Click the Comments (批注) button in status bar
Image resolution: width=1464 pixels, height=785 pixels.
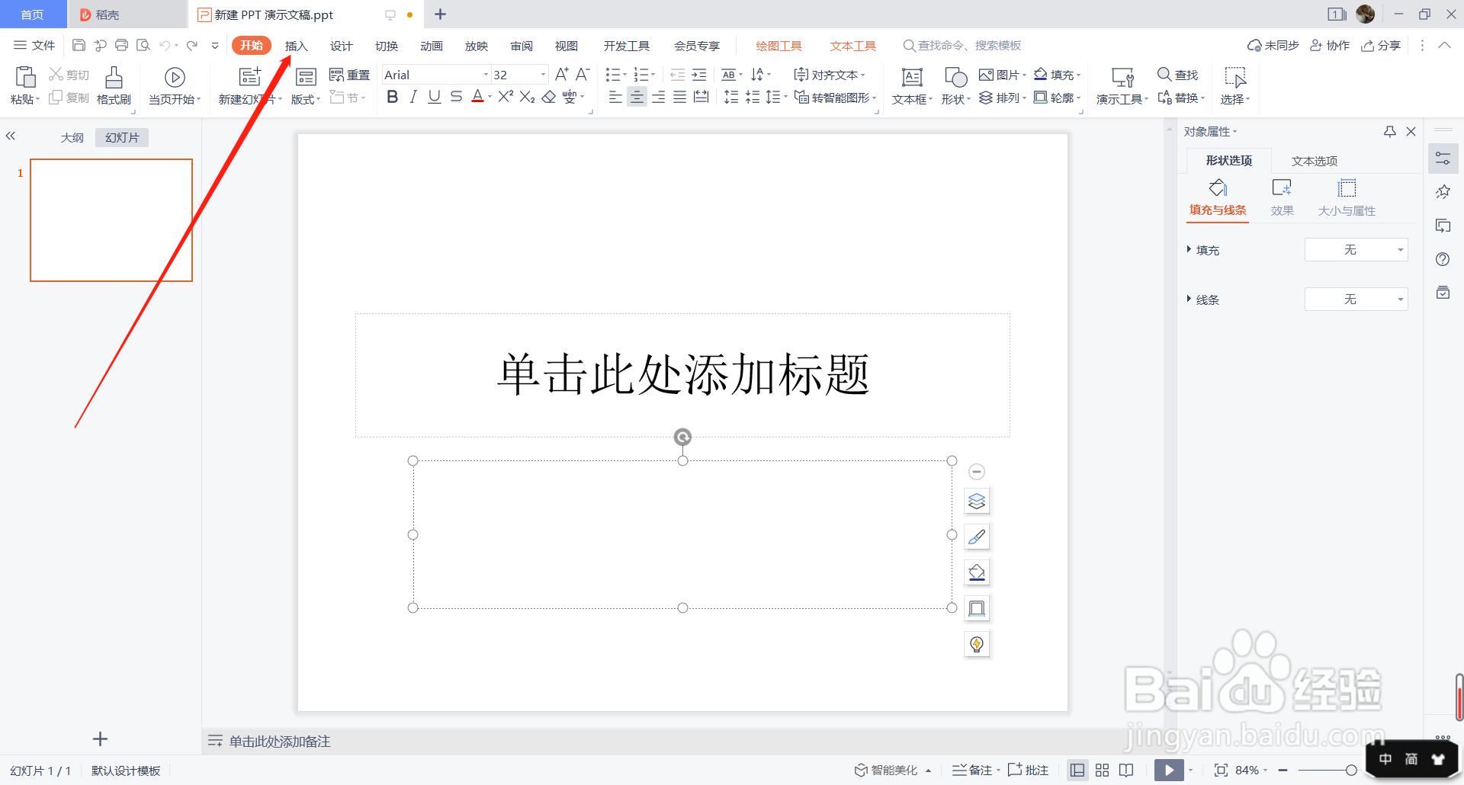(x=1028, y=770)
